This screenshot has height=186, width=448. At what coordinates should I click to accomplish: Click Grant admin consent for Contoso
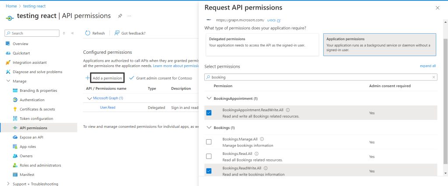click(161, 78)
